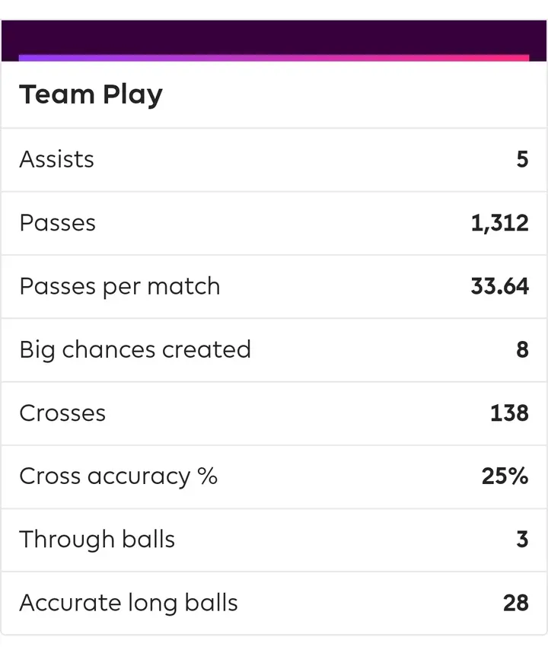
Task: Select the total Passes stat label
Action: click(58, 223)
